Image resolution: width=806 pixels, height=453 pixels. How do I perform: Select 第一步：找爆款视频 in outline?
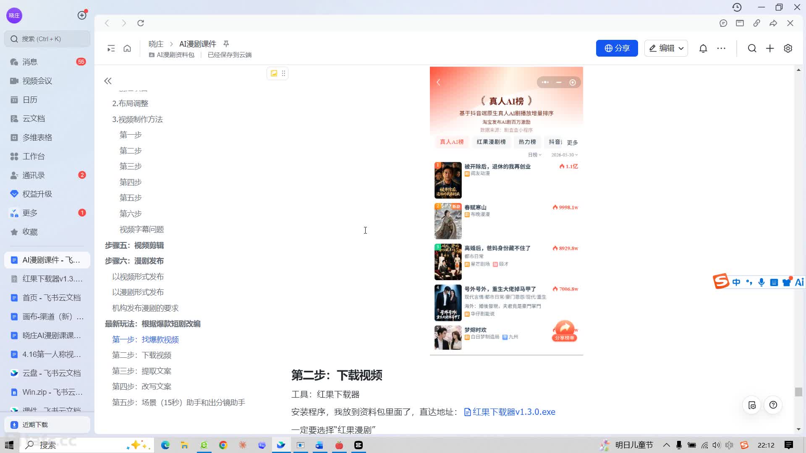145,340
